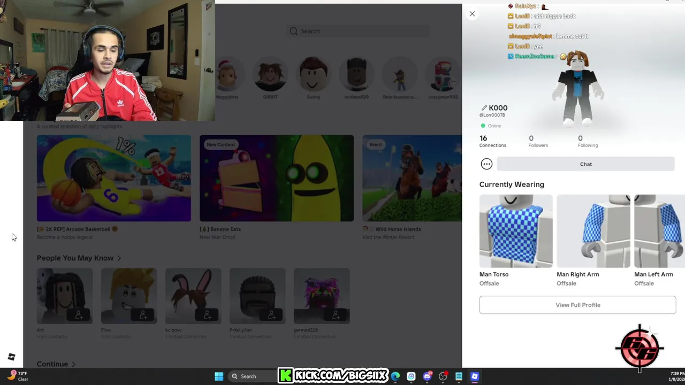Select the Man Left Arm item thumbnail
This screenshot has height=385, width=685.
coord(659,231)
